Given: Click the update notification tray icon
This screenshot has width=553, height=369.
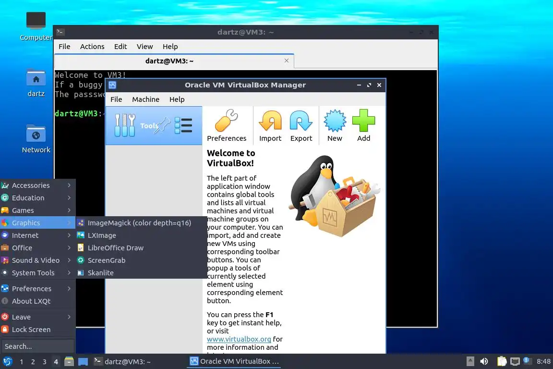Looking at the screenshot, I should point(527,360).
